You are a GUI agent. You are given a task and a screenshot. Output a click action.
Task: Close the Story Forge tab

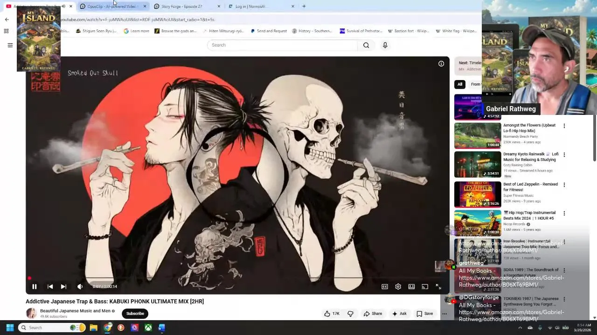pos(219,7)
